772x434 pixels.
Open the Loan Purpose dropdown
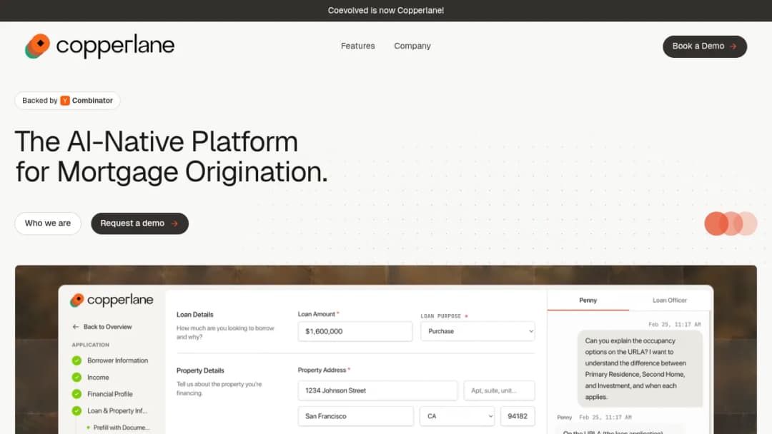[477, 331]
